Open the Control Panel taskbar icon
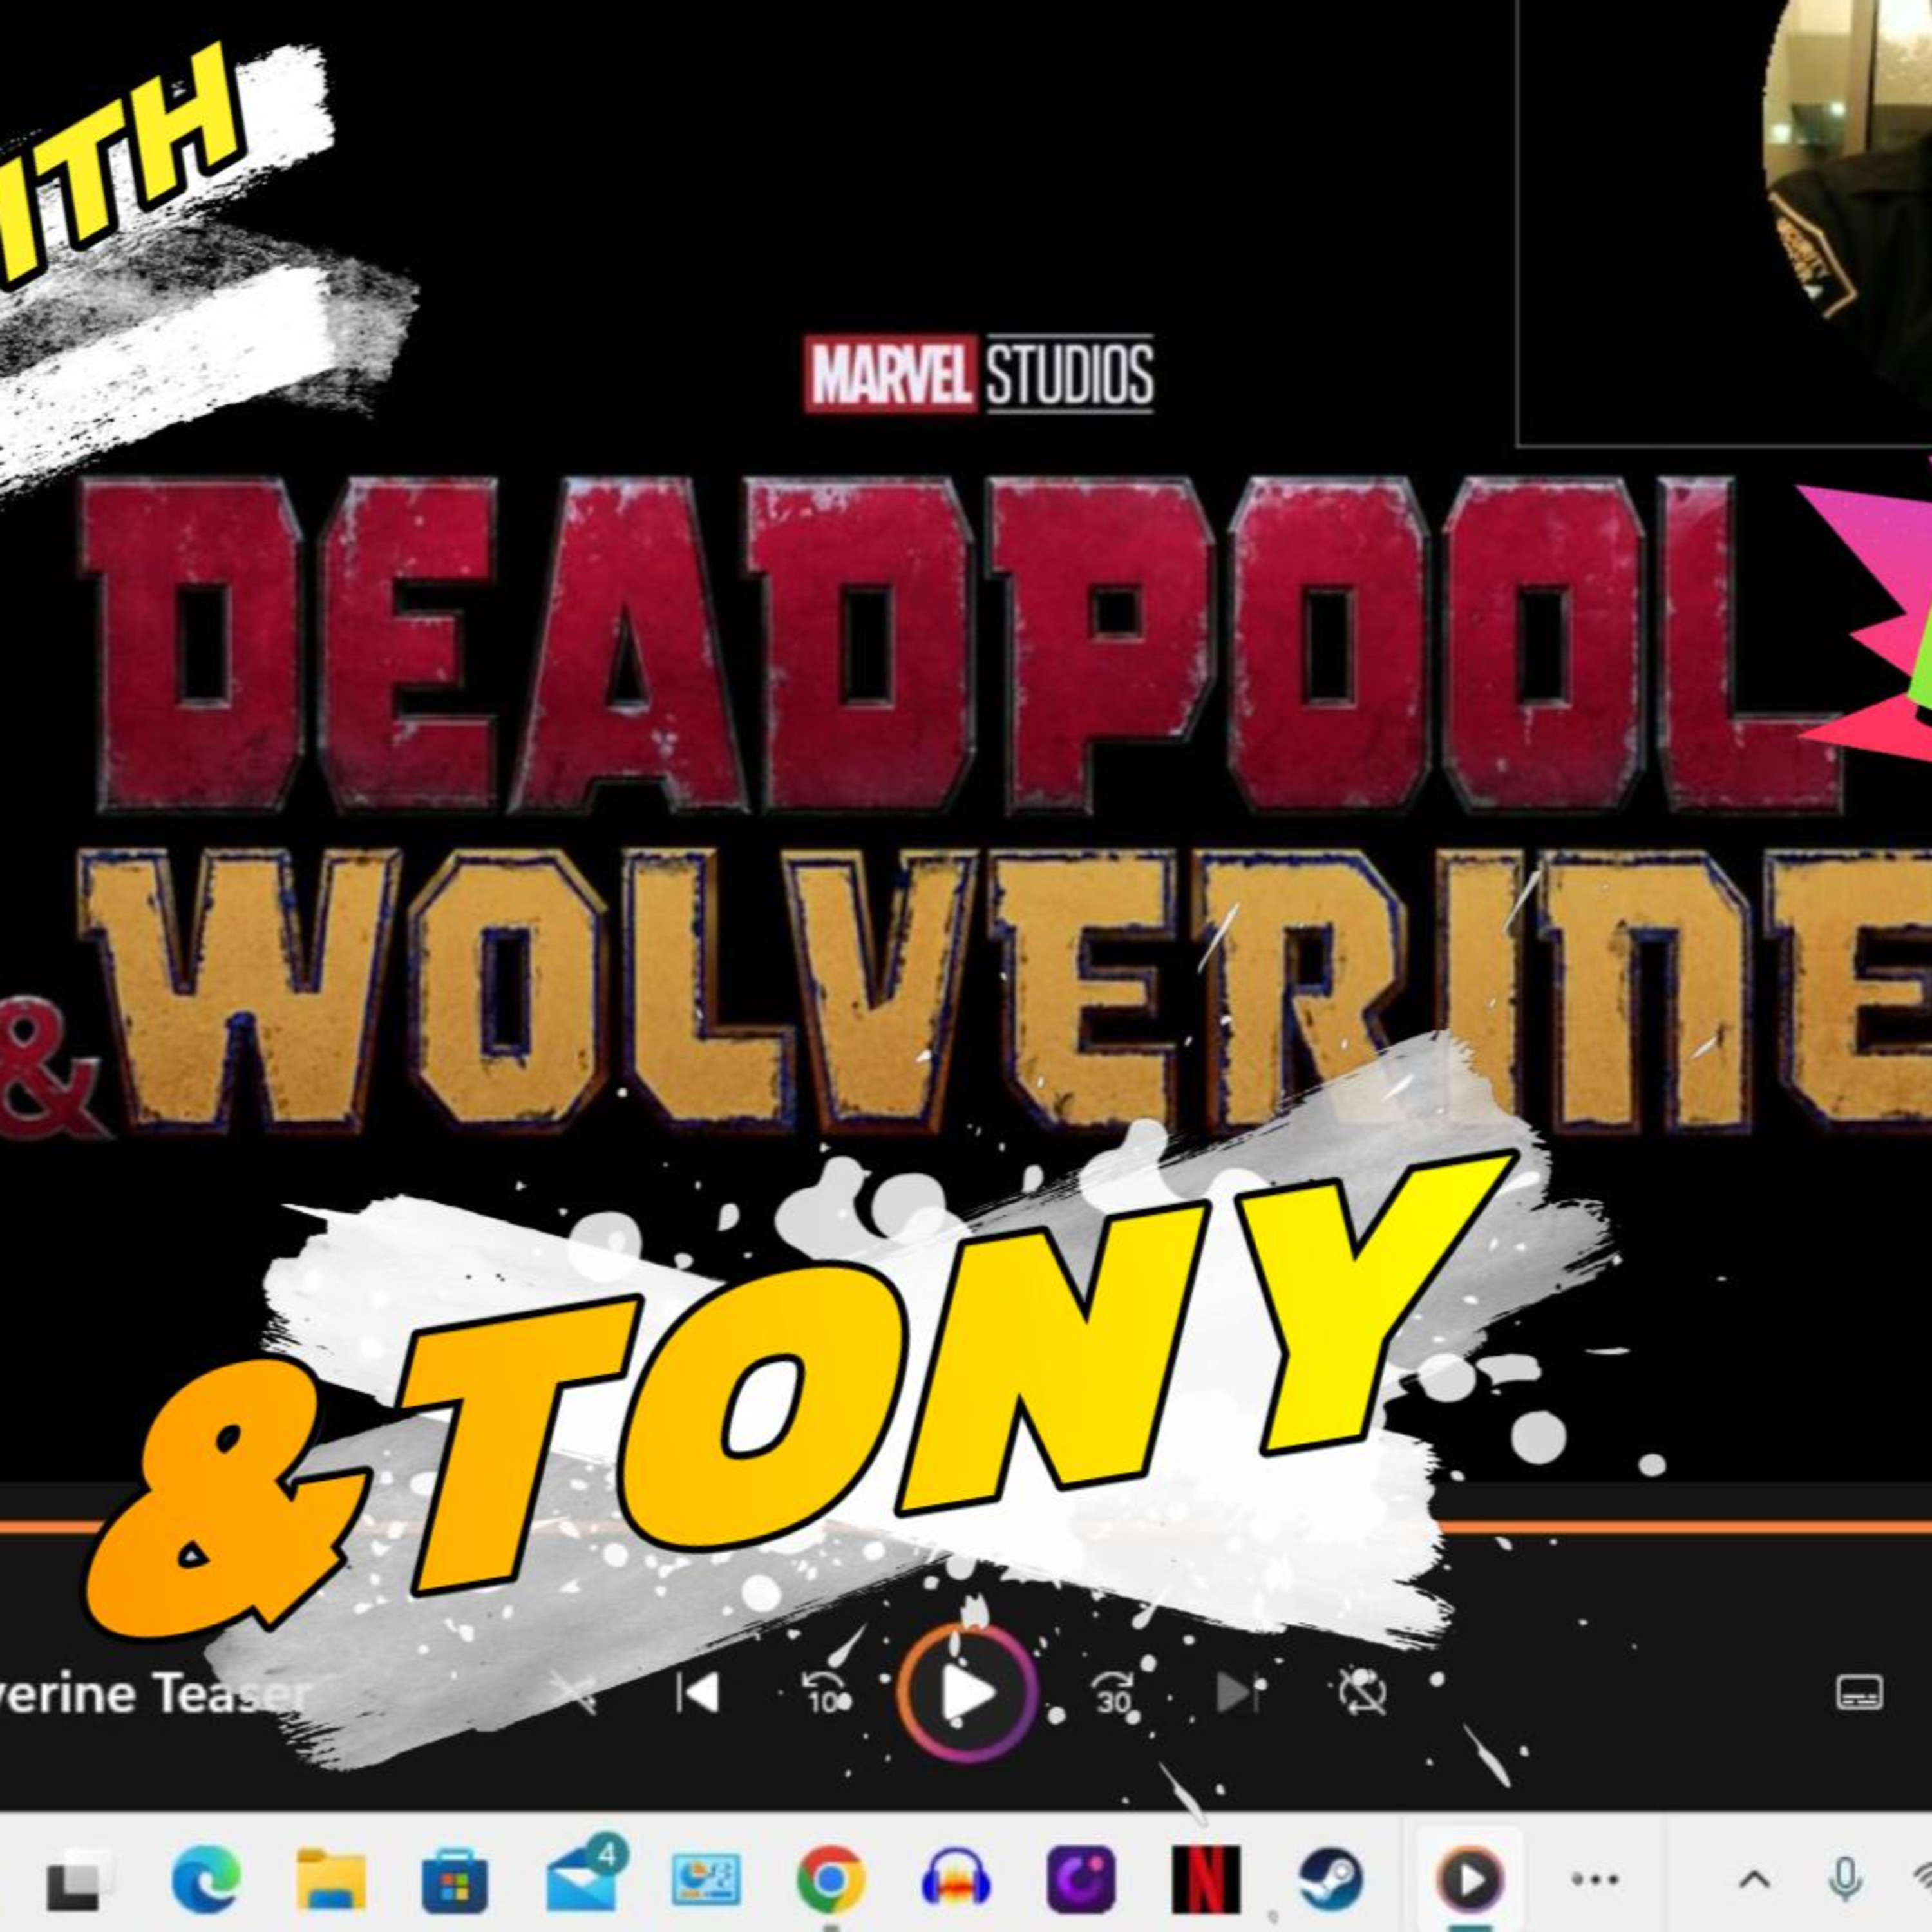This screenshot has width=1932, height=1932. click(706, 1881)
